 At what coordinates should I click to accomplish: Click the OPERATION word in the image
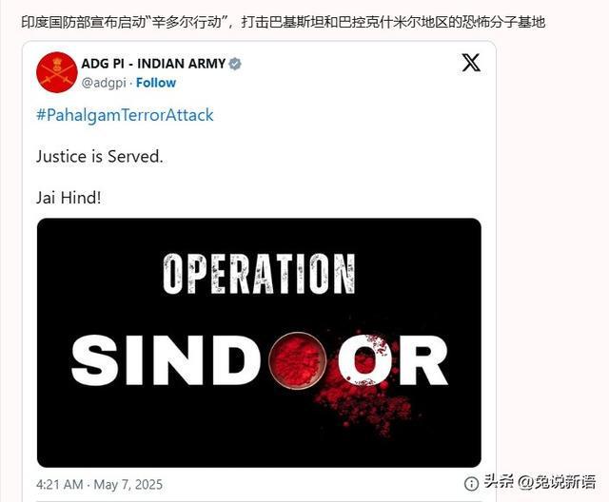tap(259, 274)
